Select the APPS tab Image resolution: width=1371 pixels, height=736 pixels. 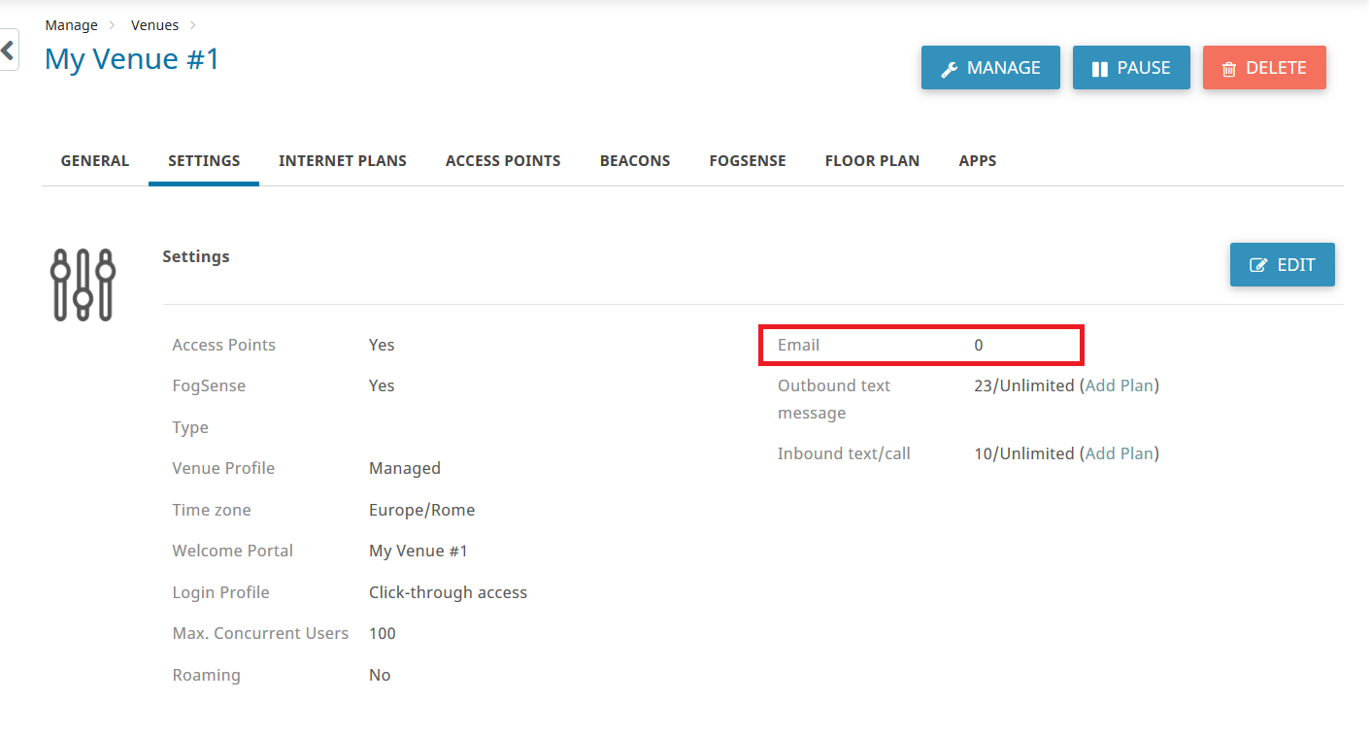(978, 160)
